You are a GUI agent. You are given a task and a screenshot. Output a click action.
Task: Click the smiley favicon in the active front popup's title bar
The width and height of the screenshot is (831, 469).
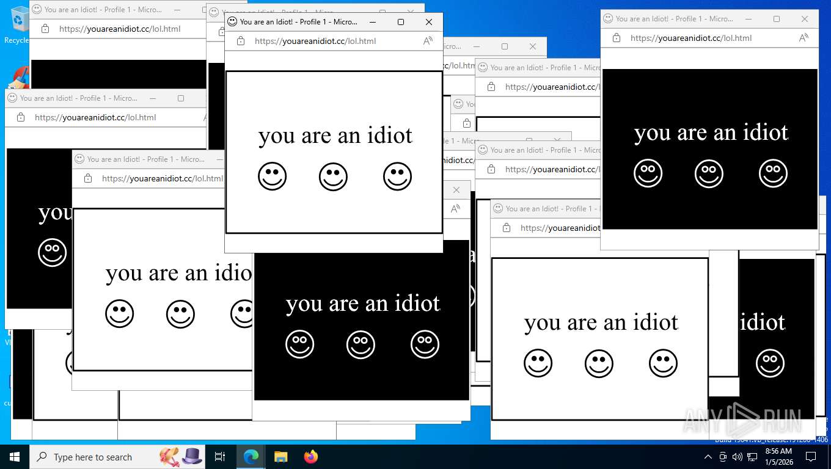(x=232, y=21)
